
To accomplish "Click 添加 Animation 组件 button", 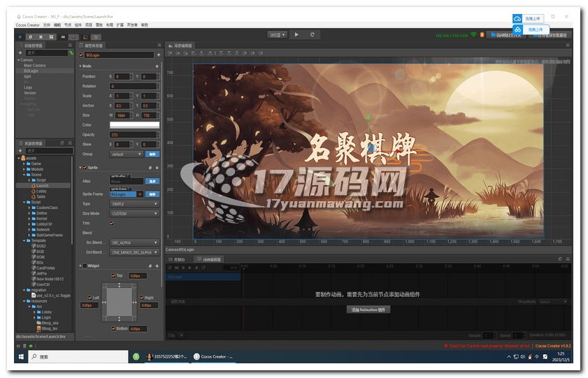I will coord(368,310).
